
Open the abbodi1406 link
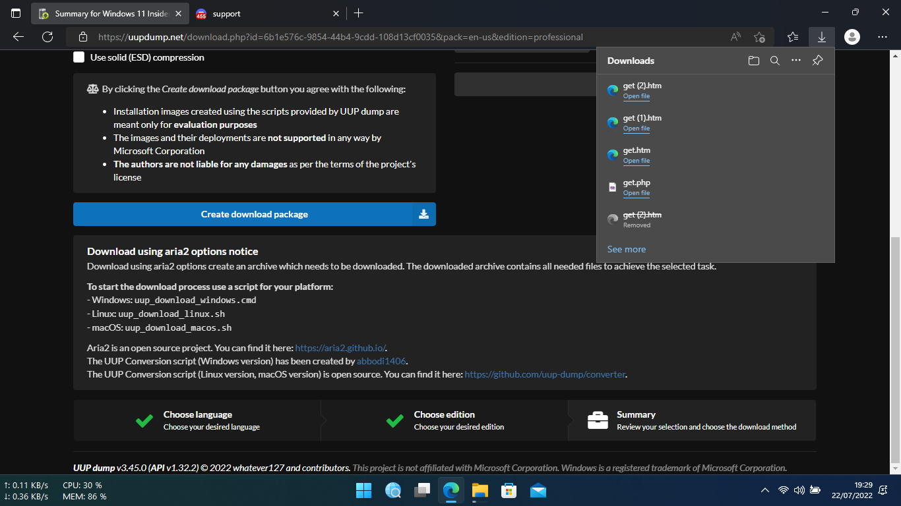[x=382, y=361]
